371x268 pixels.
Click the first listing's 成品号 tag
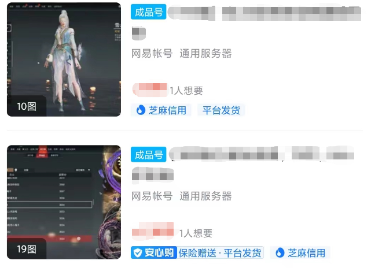click(x=149, y=12)
